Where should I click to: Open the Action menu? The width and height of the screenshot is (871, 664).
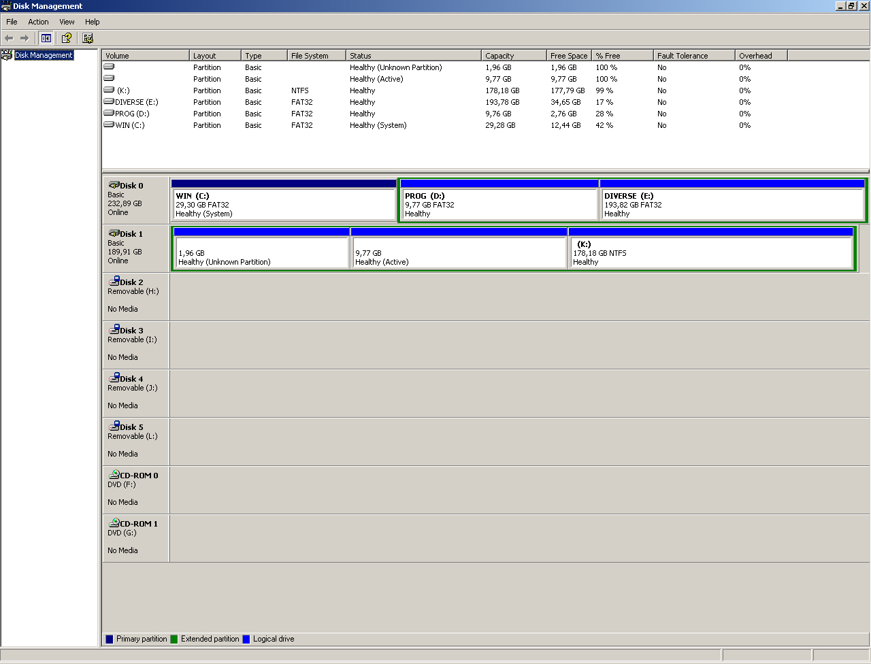point(38,22)
